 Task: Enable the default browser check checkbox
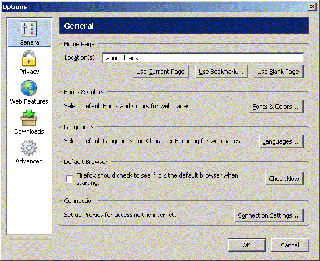70,179
